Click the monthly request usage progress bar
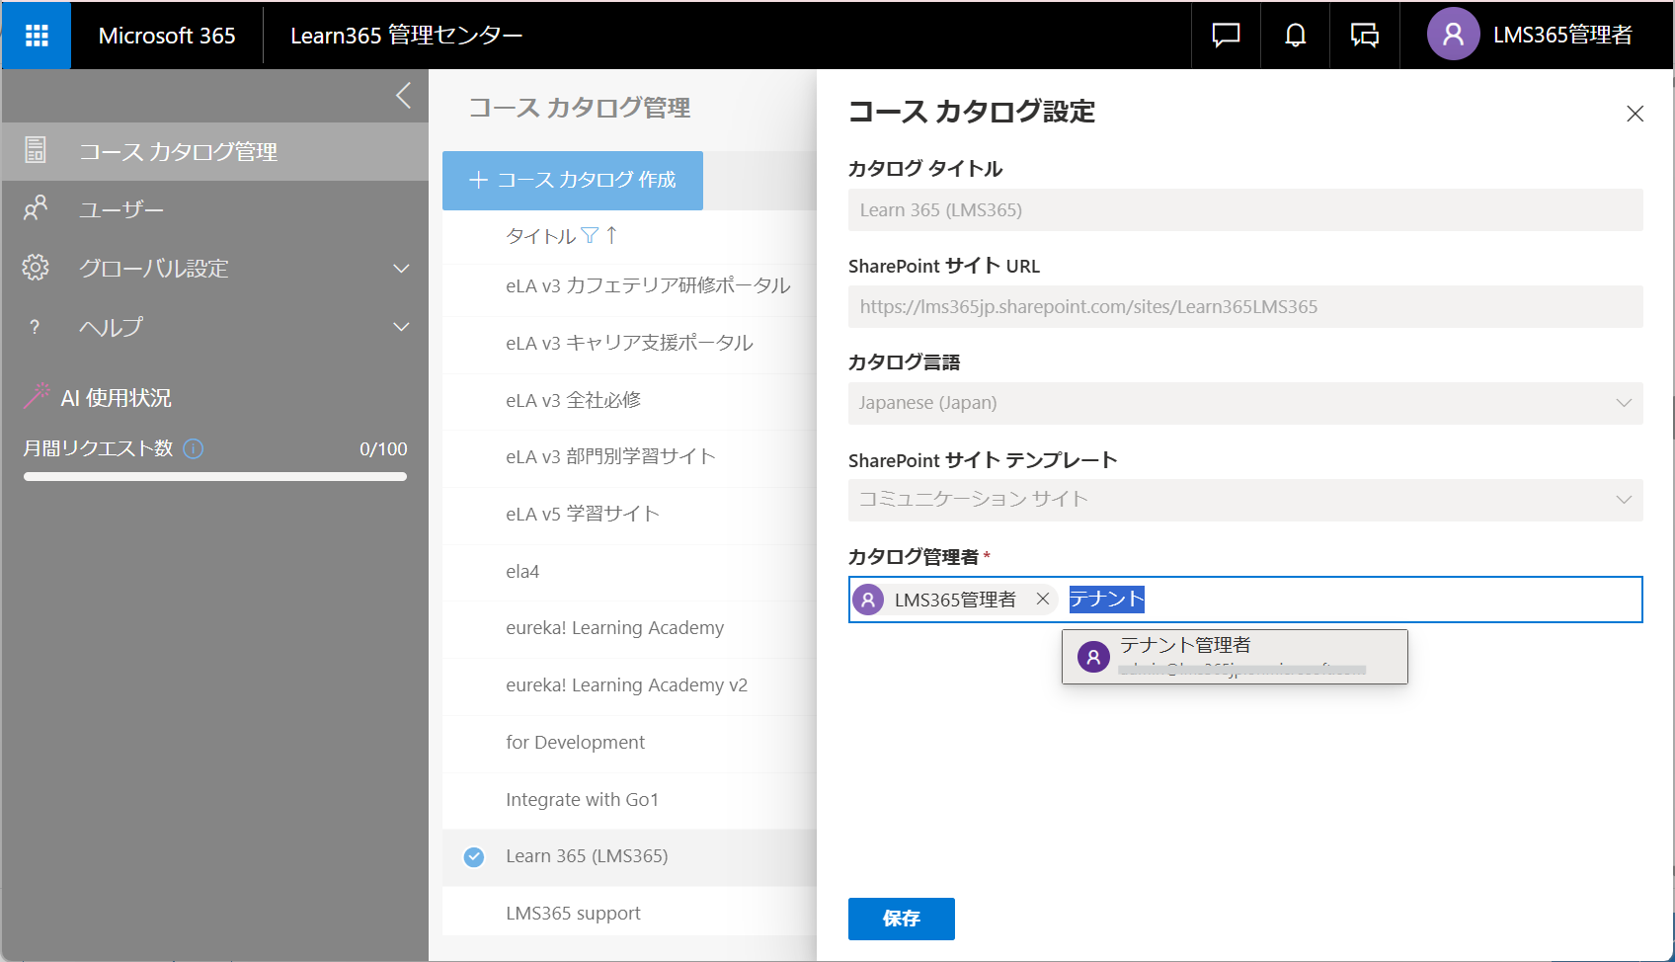The image size is (1675, 962). point(215,477)
